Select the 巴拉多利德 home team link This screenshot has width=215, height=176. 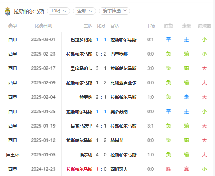pyautogui.click(x=81, y=40)
